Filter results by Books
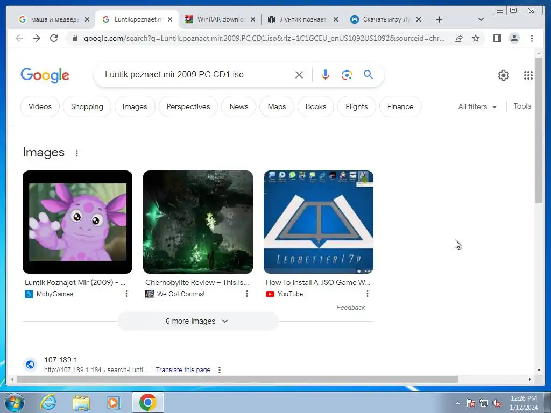551x413 pixels. 316,106
